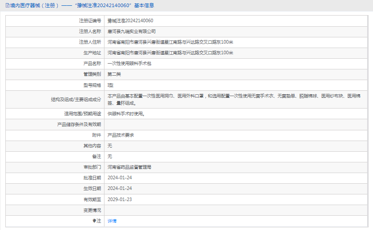Click the 生产地址 address value

(170, 53)
